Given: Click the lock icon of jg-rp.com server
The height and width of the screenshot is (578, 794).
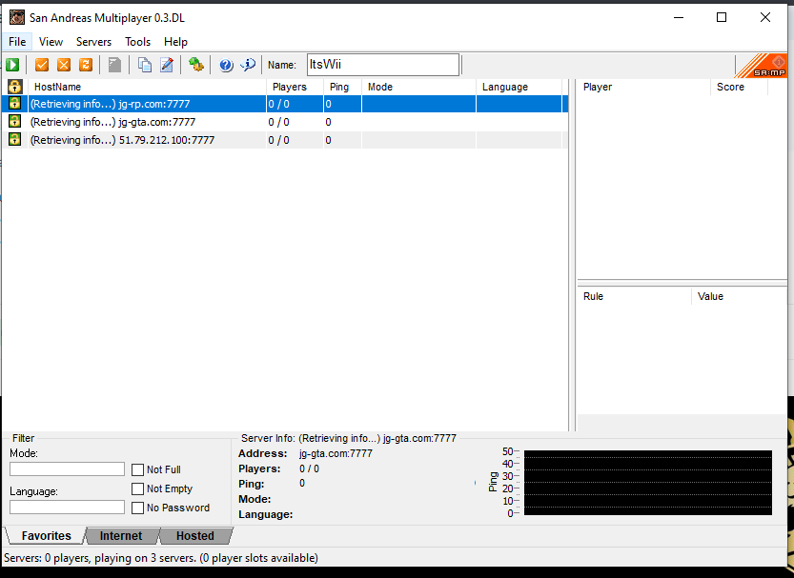Looking at the screenshot, I should click(14, 103).
